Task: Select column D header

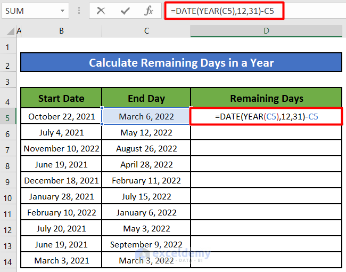Action: tap(266, 31)
